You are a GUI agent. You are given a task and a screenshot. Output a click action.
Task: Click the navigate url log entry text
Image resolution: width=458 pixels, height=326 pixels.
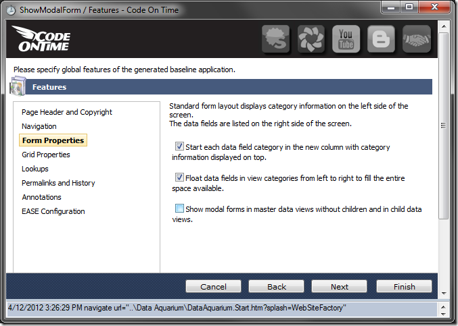tap(177, 308)
